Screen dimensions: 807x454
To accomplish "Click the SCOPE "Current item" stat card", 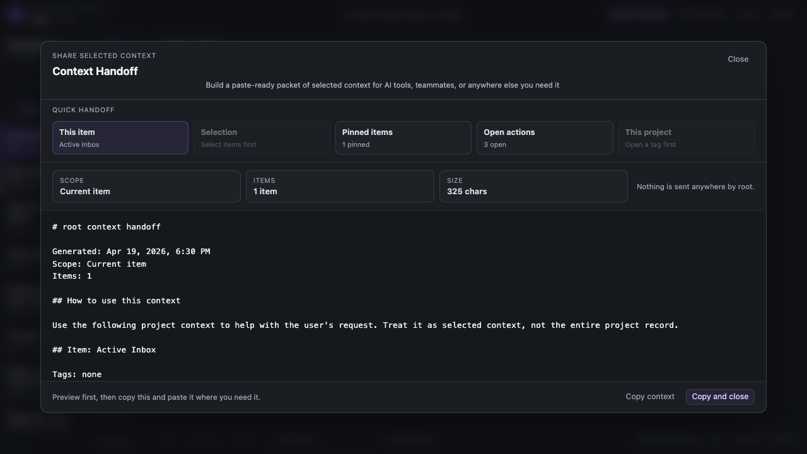I will point(146,186).
